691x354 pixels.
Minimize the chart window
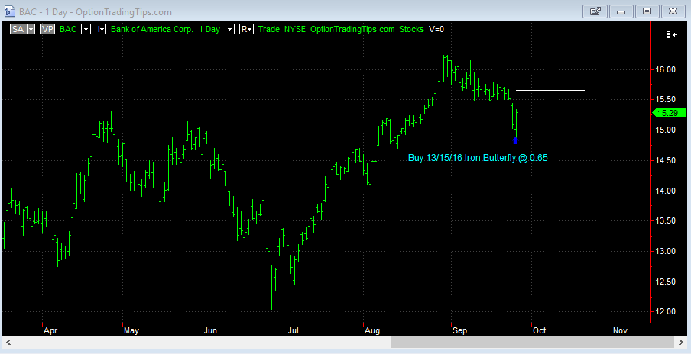(x=621, y=11)
